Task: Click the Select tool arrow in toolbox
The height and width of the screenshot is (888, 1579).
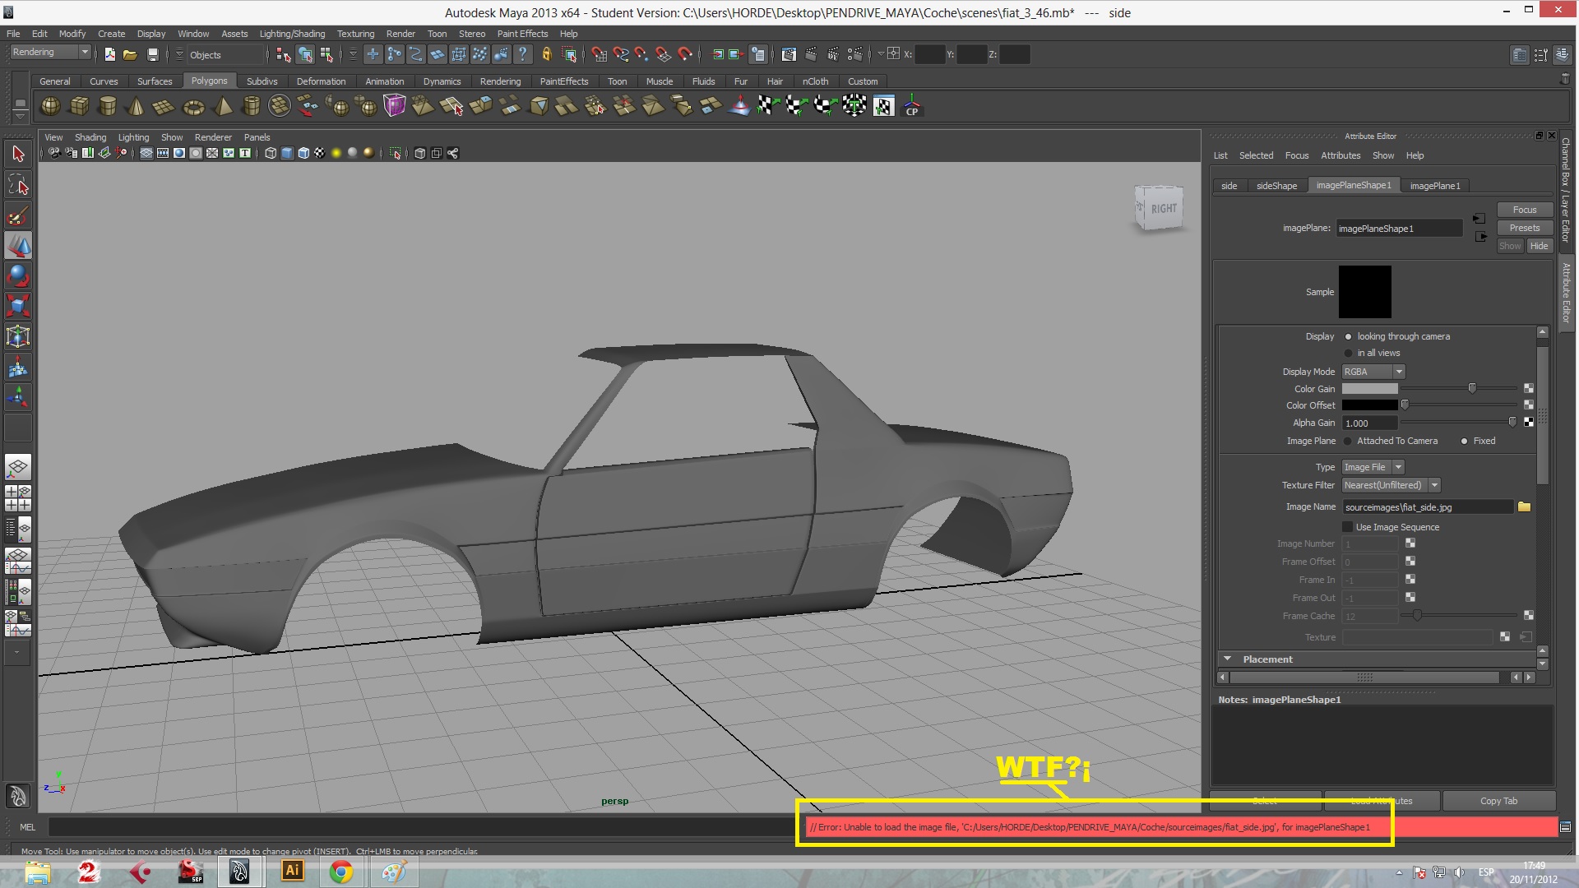Action: pos(18,154)
